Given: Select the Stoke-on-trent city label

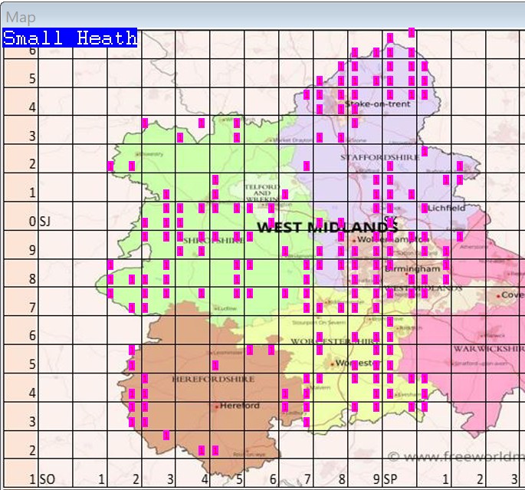Looking at the screenshot, I should tap(378, 104).
